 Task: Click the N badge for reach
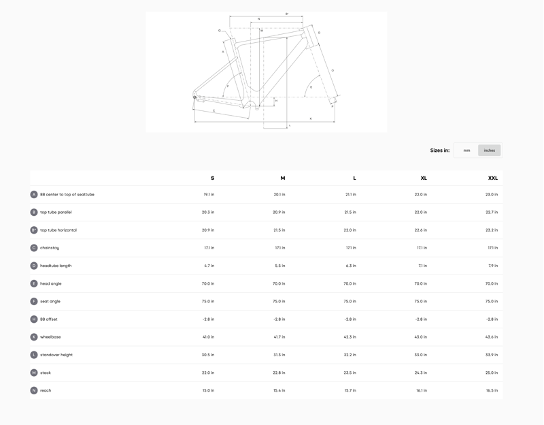(x=34, y=390)
